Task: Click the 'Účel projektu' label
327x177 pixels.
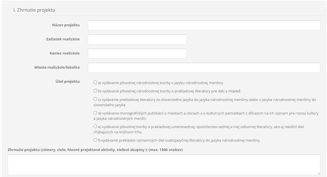Action: coord(68,82)
